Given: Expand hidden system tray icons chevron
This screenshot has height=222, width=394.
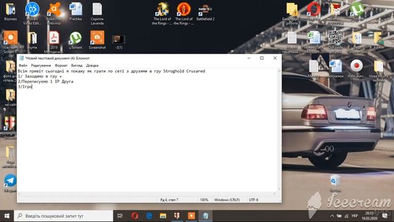Looking at the screenshot, I should click(x=332, y=216).
